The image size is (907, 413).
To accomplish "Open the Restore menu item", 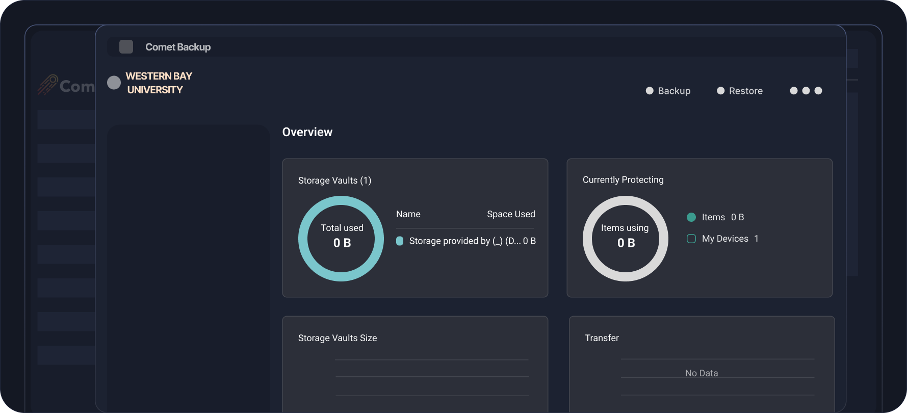I will click(745, 91).
